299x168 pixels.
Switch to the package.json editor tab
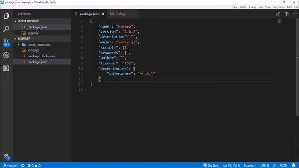pos(89,14)
